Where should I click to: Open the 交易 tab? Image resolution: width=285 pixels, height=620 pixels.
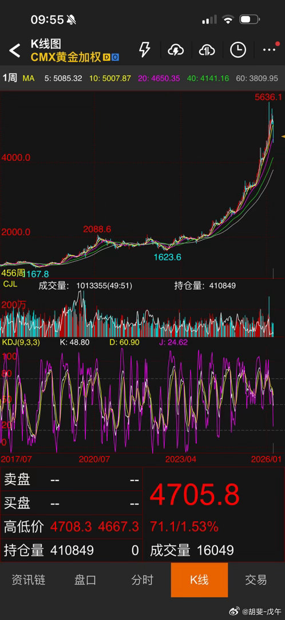tap(256, 580)
